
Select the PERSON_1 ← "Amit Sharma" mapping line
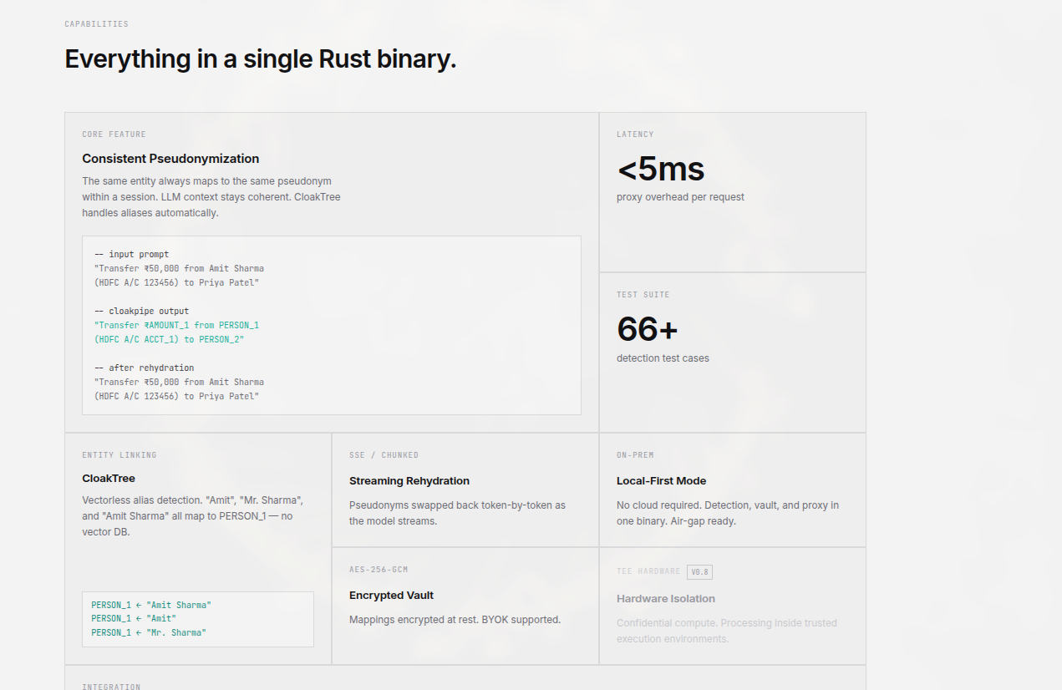pos(151,605)
